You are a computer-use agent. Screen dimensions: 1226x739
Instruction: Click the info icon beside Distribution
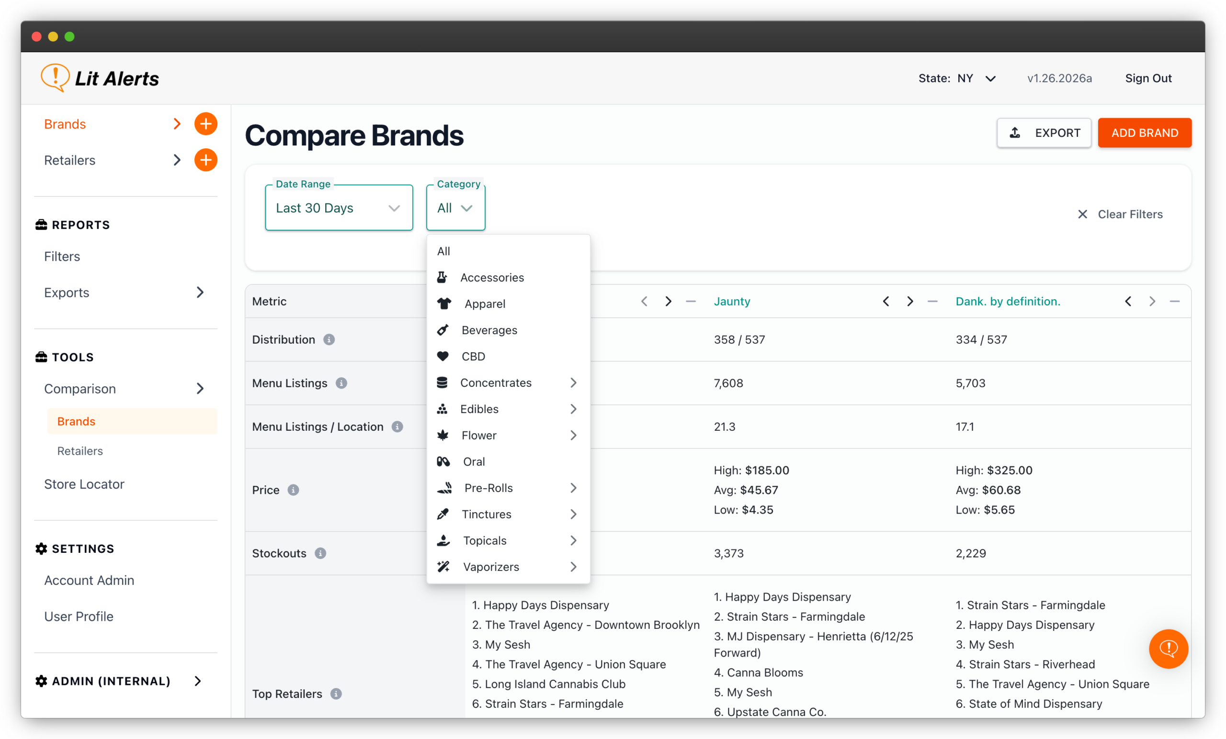pos(329,340)
